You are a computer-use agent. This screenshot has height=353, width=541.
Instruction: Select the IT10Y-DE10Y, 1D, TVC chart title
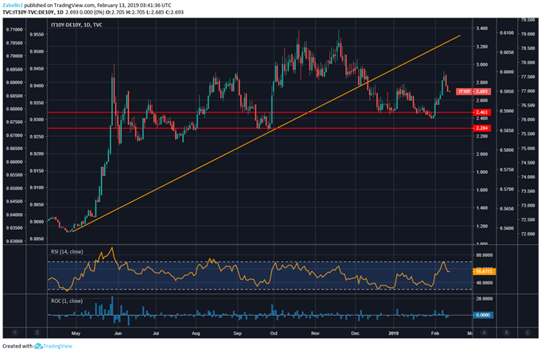coord(76,25)
